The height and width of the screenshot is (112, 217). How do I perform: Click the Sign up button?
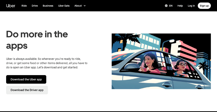point(204,6)
